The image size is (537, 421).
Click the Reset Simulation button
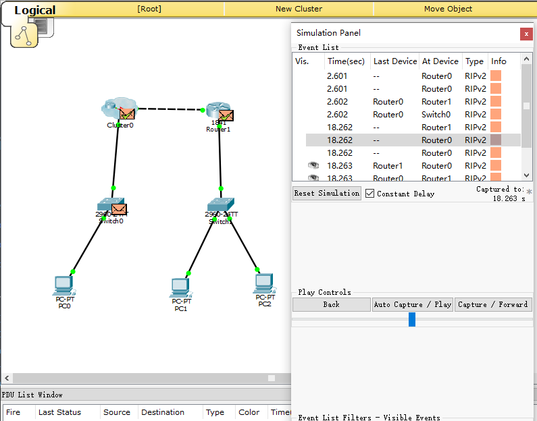(x=327, y=193)
